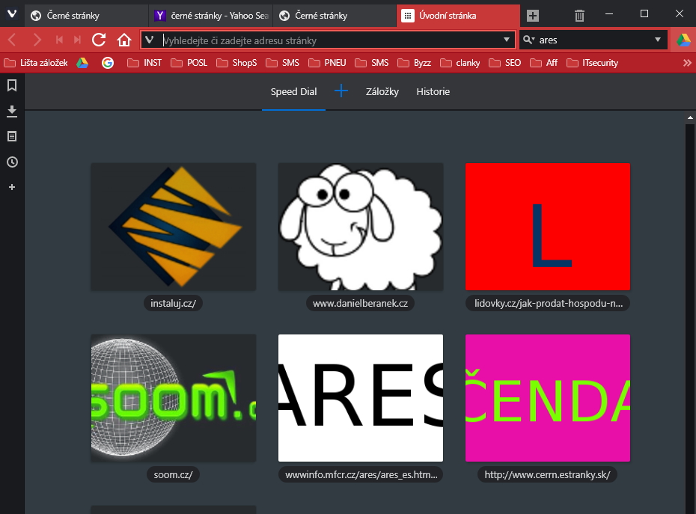Open the POSL bookmark folder
The image size is (696, 514).
[189, 63]
